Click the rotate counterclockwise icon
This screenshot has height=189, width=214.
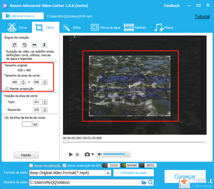coord(24,45)
